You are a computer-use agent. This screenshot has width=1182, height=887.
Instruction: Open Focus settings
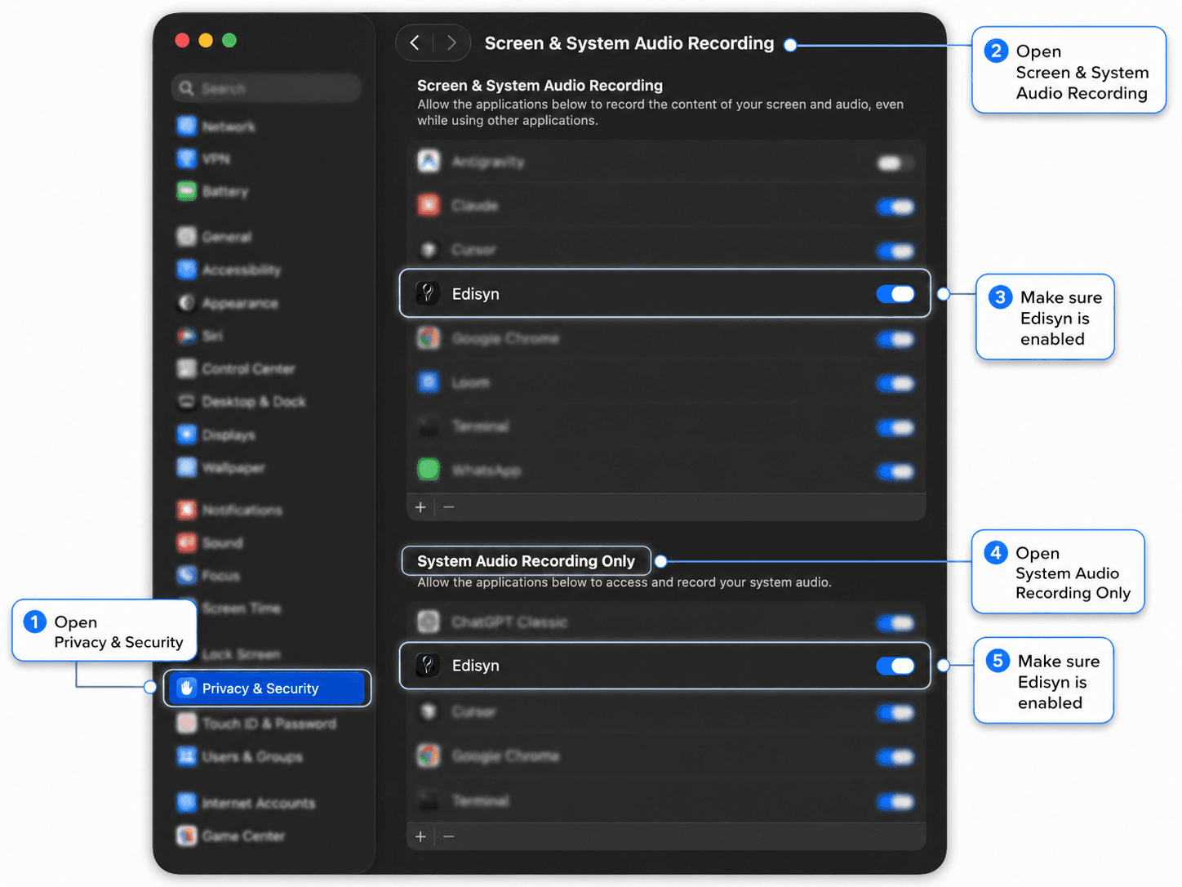tap(208, 575)
